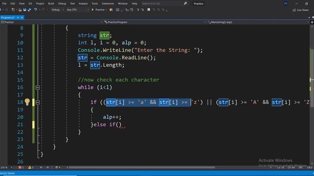Open the Window menu
Screen dimensions: 314x176
click(123, 3)
